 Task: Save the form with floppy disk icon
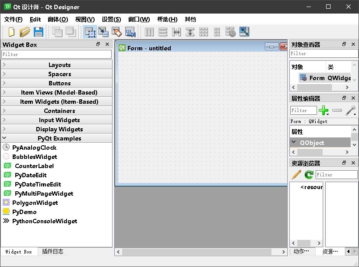point(39,32)
